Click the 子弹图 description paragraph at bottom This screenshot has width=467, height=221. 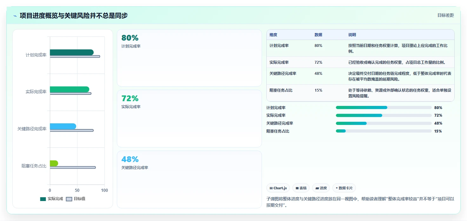[x=360, y=202]
